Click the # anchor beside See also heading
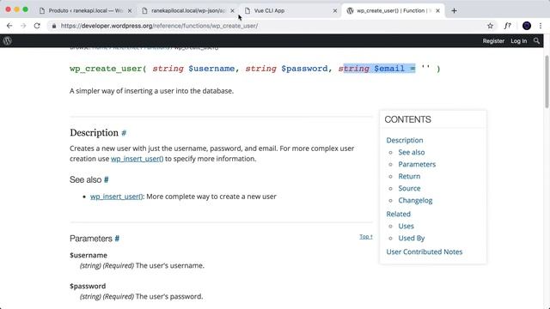 107,179
